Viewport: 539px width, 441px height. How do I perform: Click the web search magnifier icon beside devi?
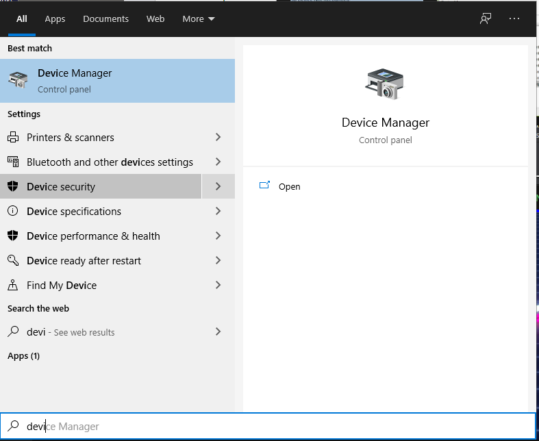pyautogui.click(x=13, y=331)
